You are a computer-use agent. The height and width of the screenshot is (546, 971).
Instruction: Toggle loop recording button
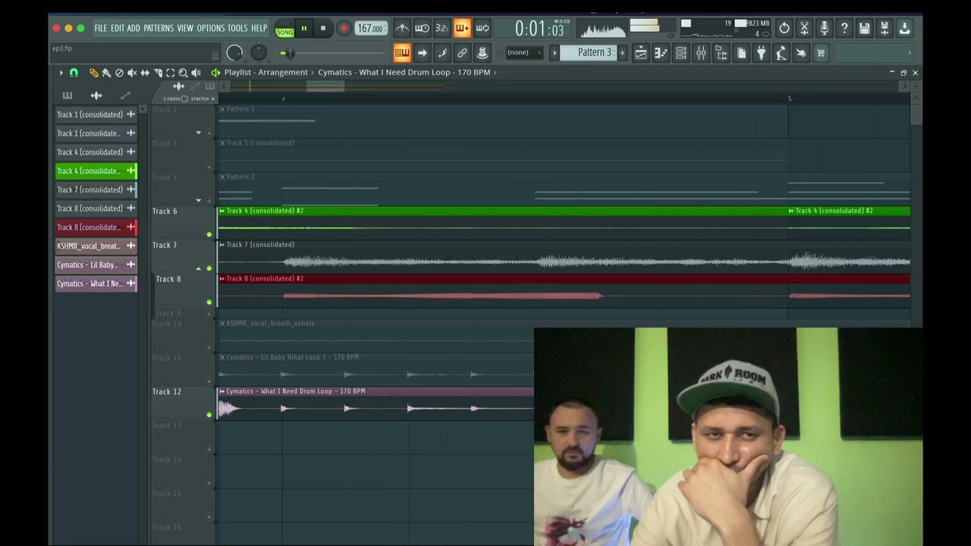tap(482, 29)
